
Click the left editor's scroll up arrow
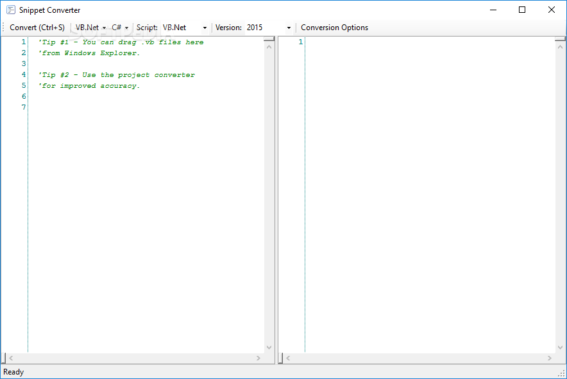pyautogui.click(x=269, y=47)
